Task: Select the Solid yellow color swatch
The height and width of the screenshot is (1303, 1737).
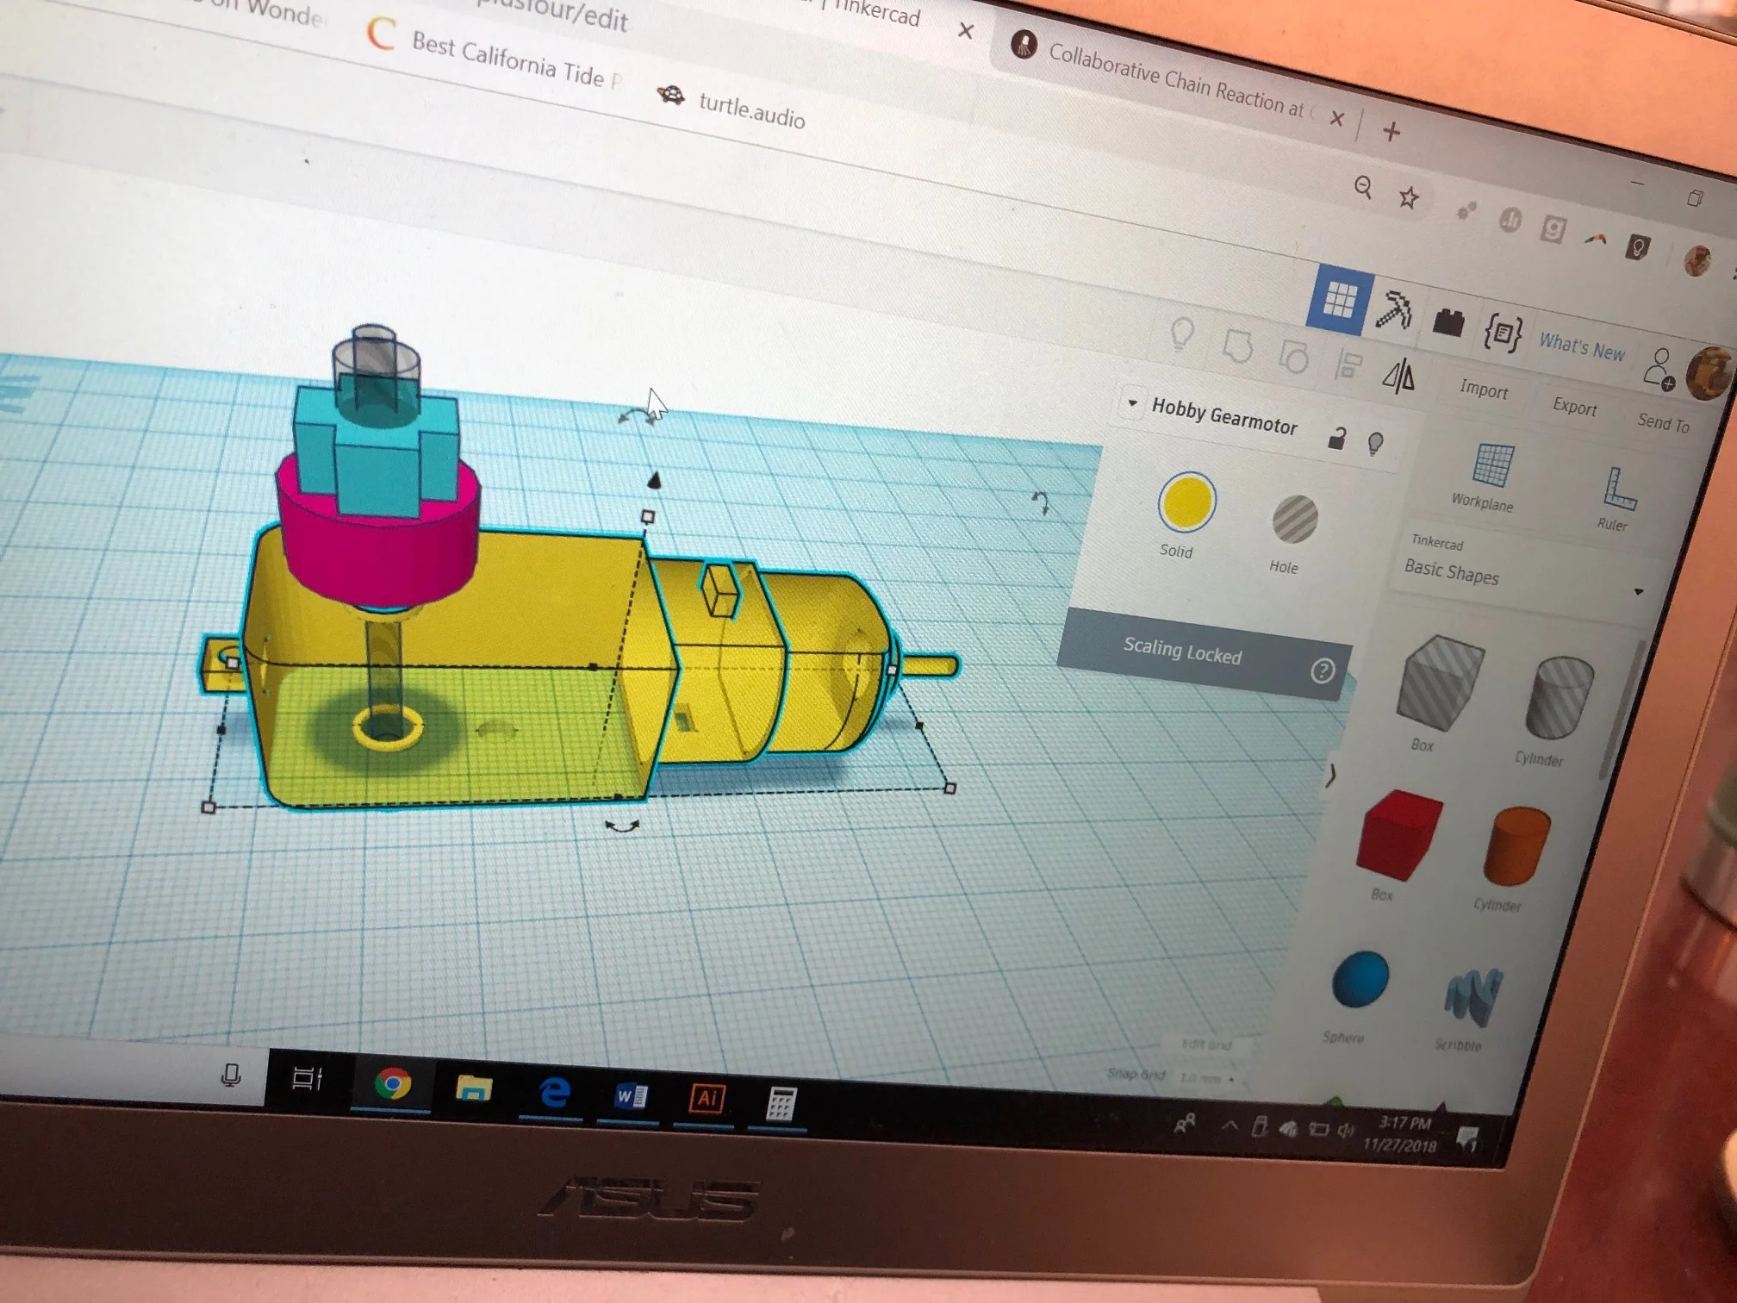Action: (x=1186, y=502)
